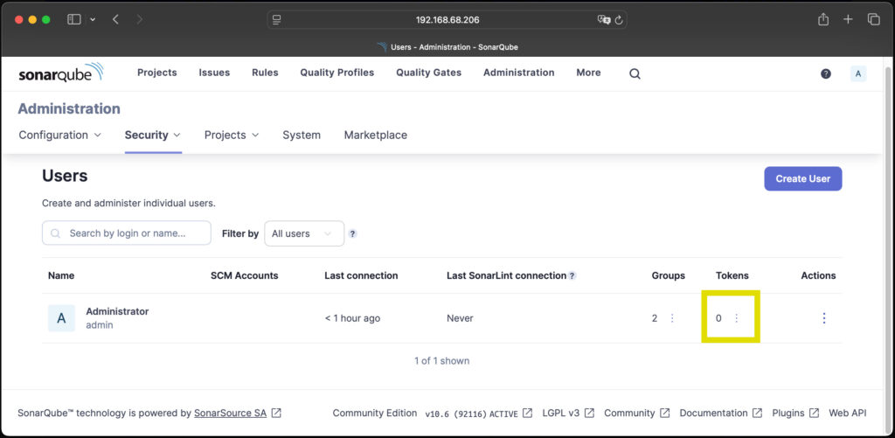
Task: Expand the Projects administration menu
Action: (232, 136)
